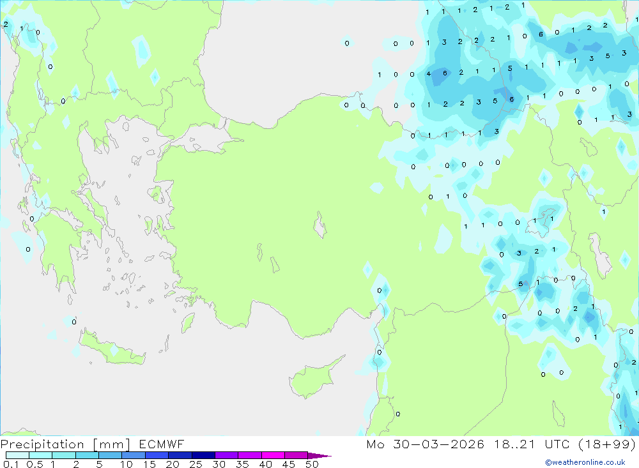Select the 40–45 mm magenta legend swatch
This screenshot has width=639, height=468.
tap(273, 455)
